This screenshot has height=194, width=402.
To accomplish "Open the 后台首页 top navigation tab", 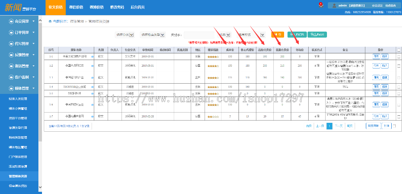I will (x=138, y=7).
